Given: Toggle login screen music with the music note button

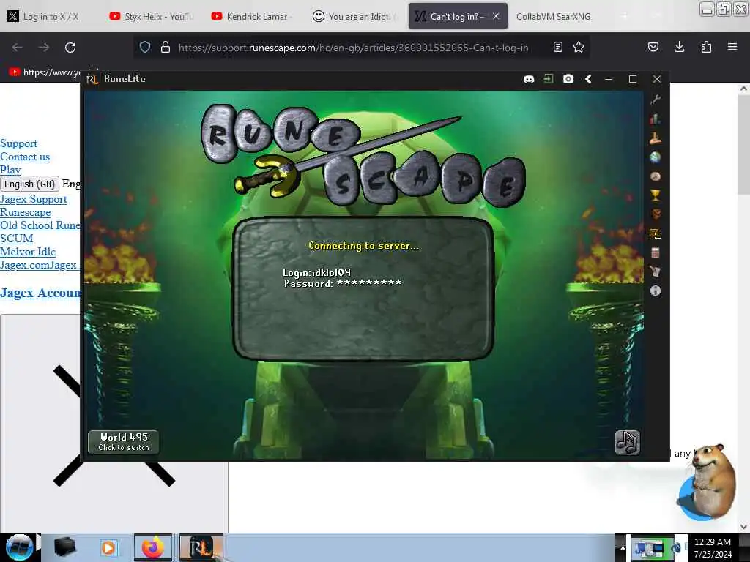Looking at the screenshot, I should (627, 443).
